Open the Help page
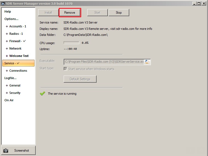Viewport: 208px width, 156px height. pyautogui.click(x=8, y=11)
